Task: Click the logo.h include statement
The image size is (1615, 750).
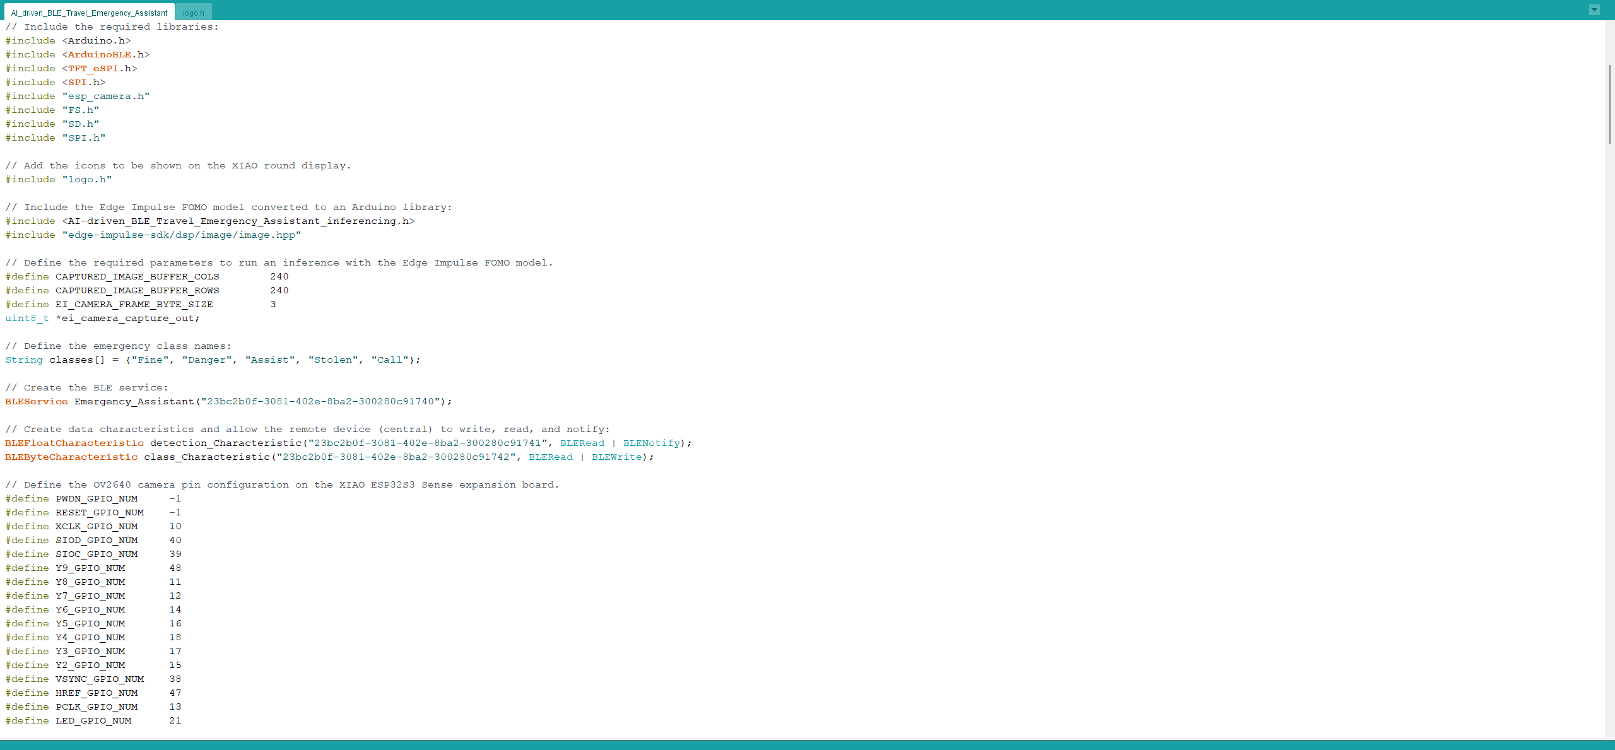Action: click(58, 179)
